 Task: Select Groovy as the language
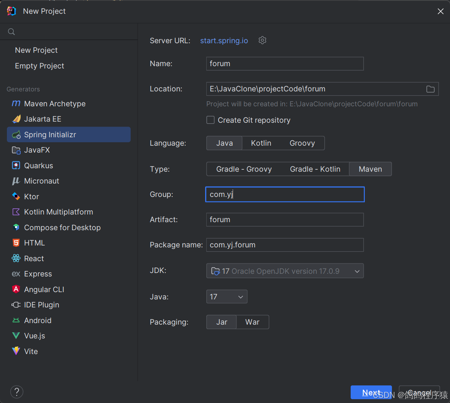pos(302,143)
